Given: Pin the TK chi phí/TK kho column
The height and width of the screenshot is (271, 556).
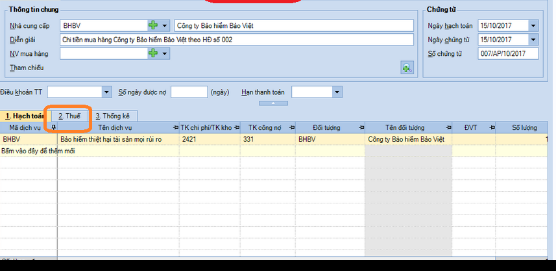Looking at the screenshot, I should point(237,127).
